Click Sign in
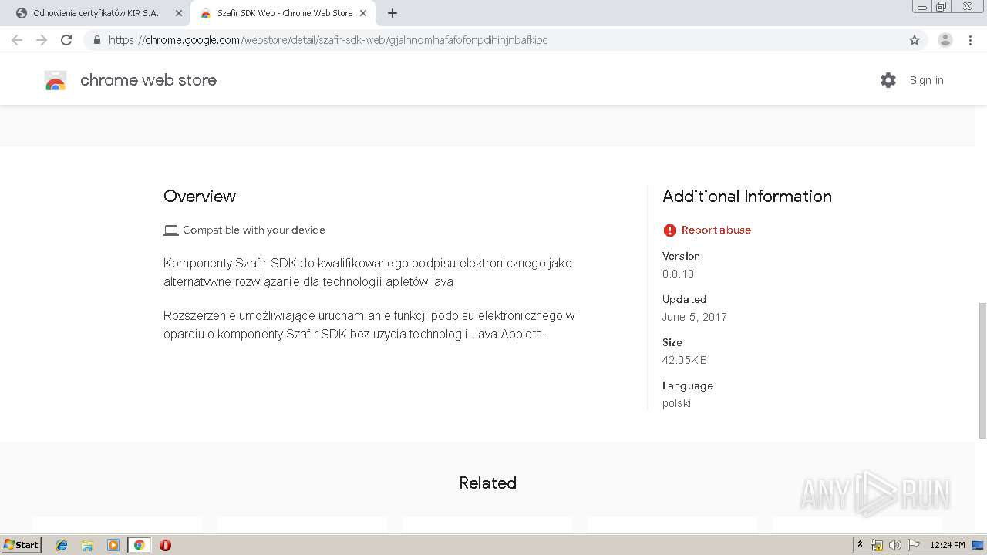 926,80
